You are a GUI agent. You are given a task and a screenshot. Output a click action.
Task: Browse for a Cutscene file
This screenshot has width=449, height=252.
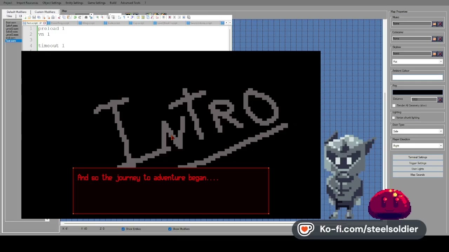click(x=434, y=39)
